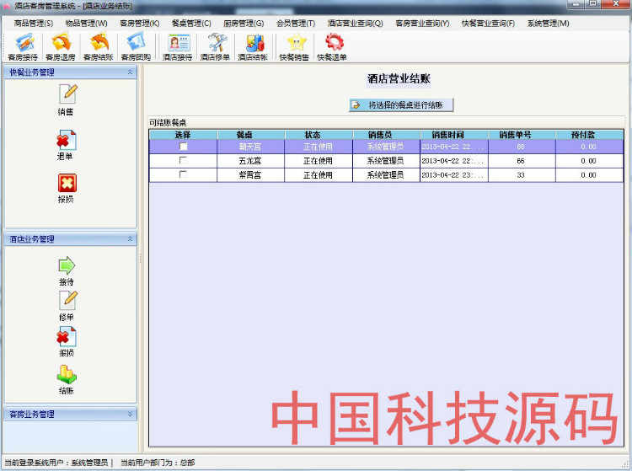Click 修单 icon in 酒店业务管理

(x=67, y=306)
